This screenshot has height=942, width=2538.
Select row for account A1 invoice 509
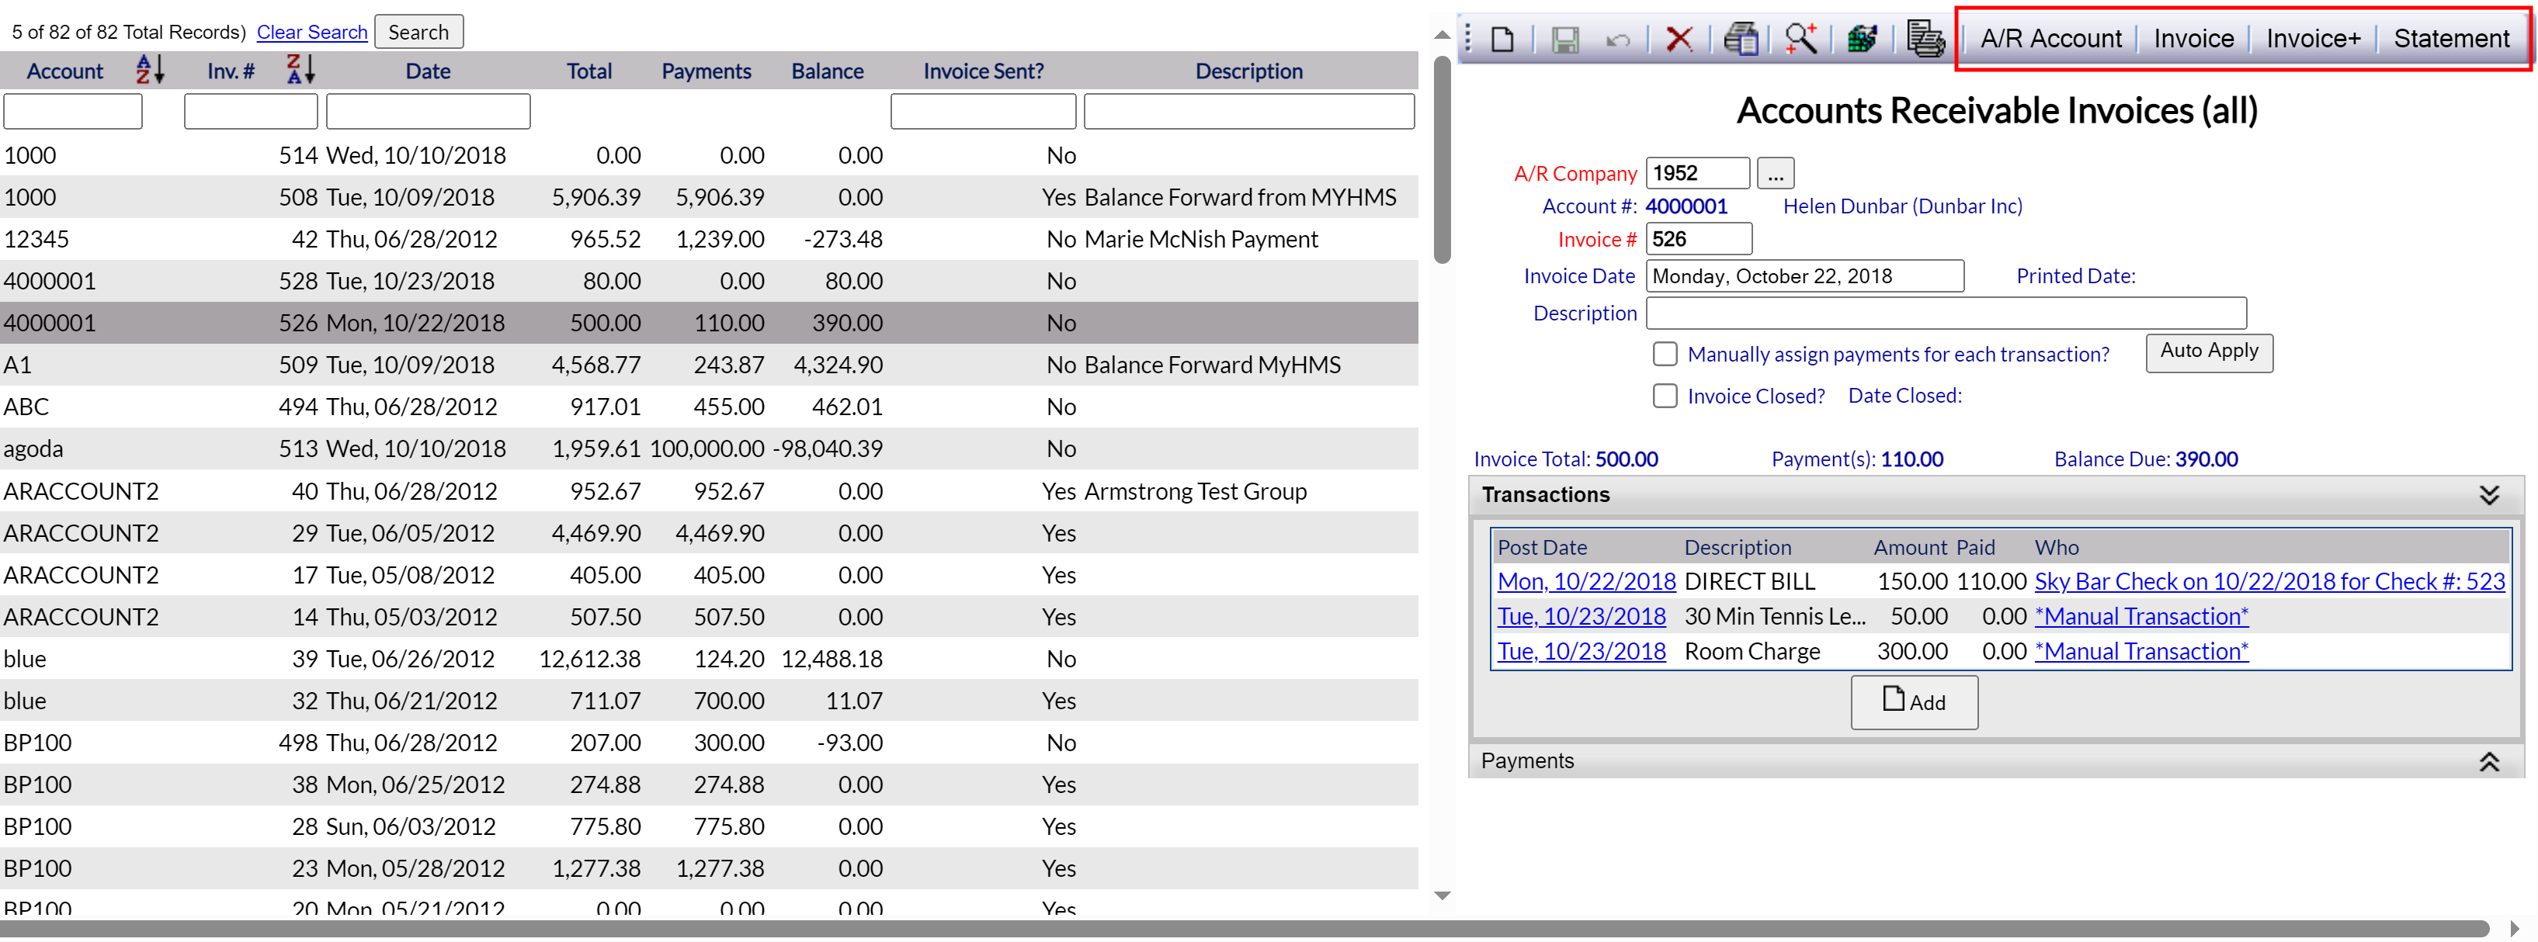coord(710,365)
